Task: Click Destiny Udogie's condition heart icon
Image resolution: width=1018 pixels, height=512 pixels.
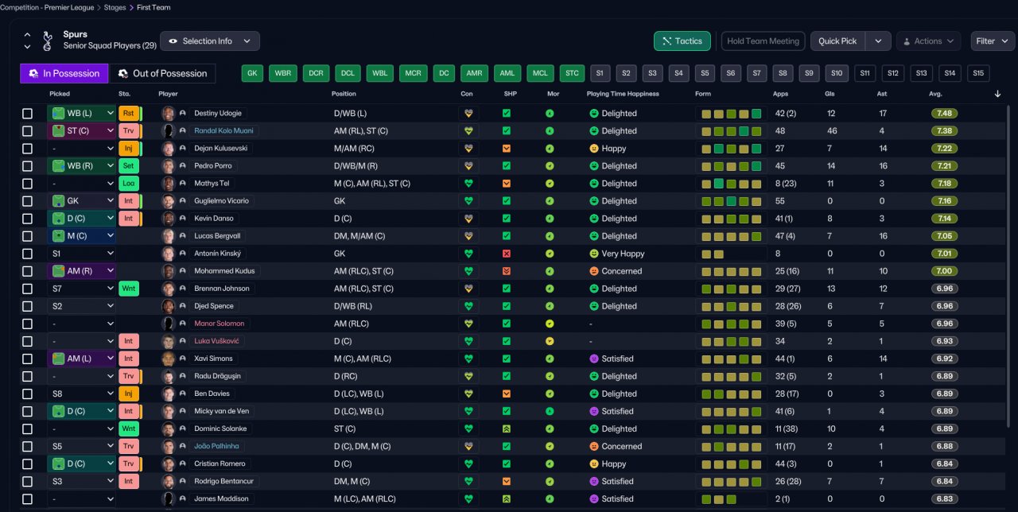Action: (x=468, y=114)
